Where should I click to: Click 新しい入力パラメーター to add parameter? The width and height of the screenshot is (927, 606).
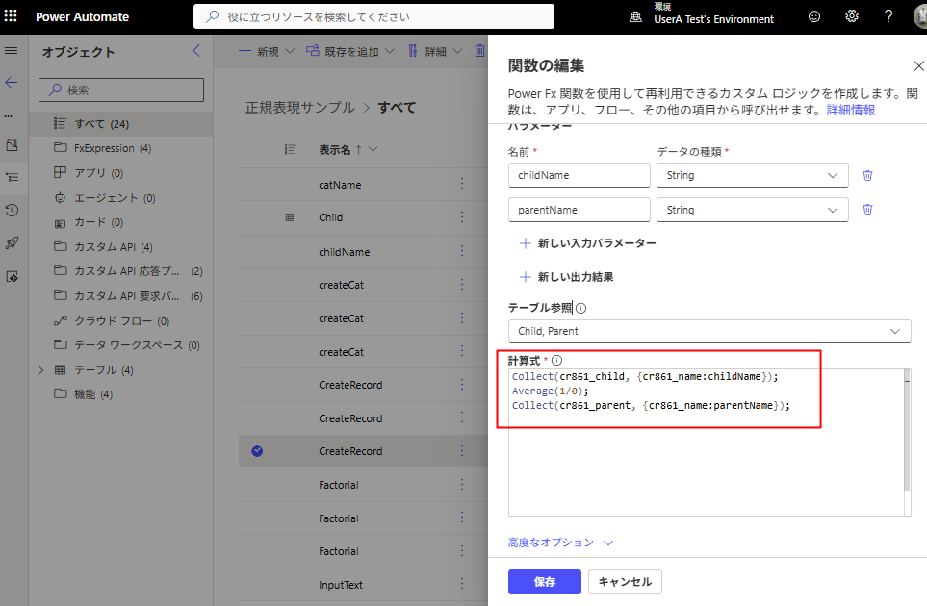click(587, 243)
